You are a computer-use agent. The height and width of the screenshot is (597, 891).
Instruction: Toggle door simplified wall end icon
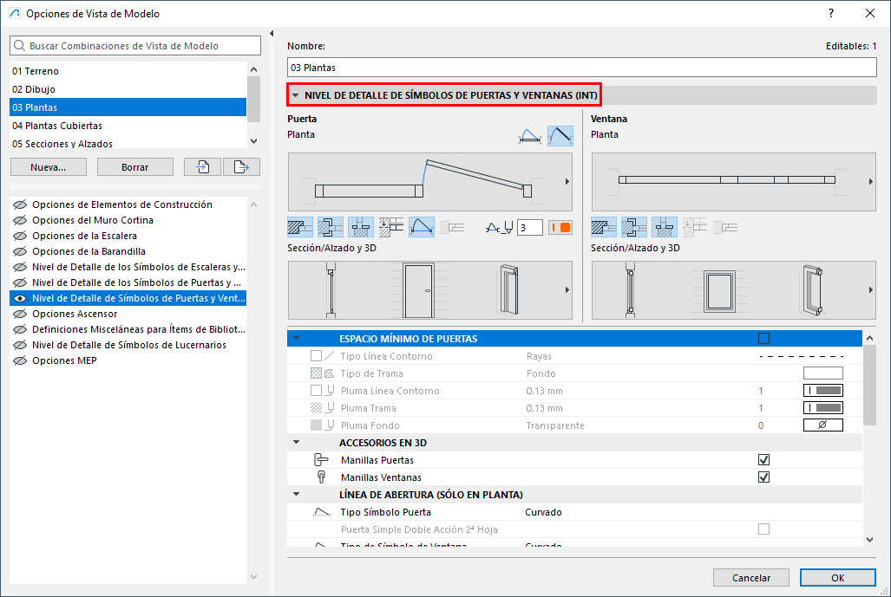click(452, 228)
